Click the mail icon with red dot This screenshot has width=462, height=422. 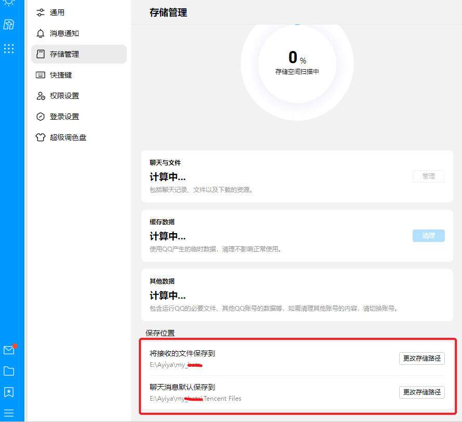click(9, 350)
